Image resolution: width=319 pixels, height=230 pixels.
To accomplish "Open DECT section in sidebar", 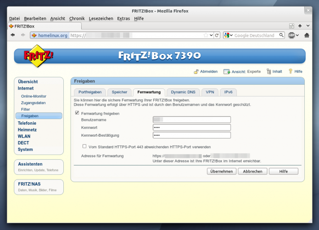I will (23, 143).
